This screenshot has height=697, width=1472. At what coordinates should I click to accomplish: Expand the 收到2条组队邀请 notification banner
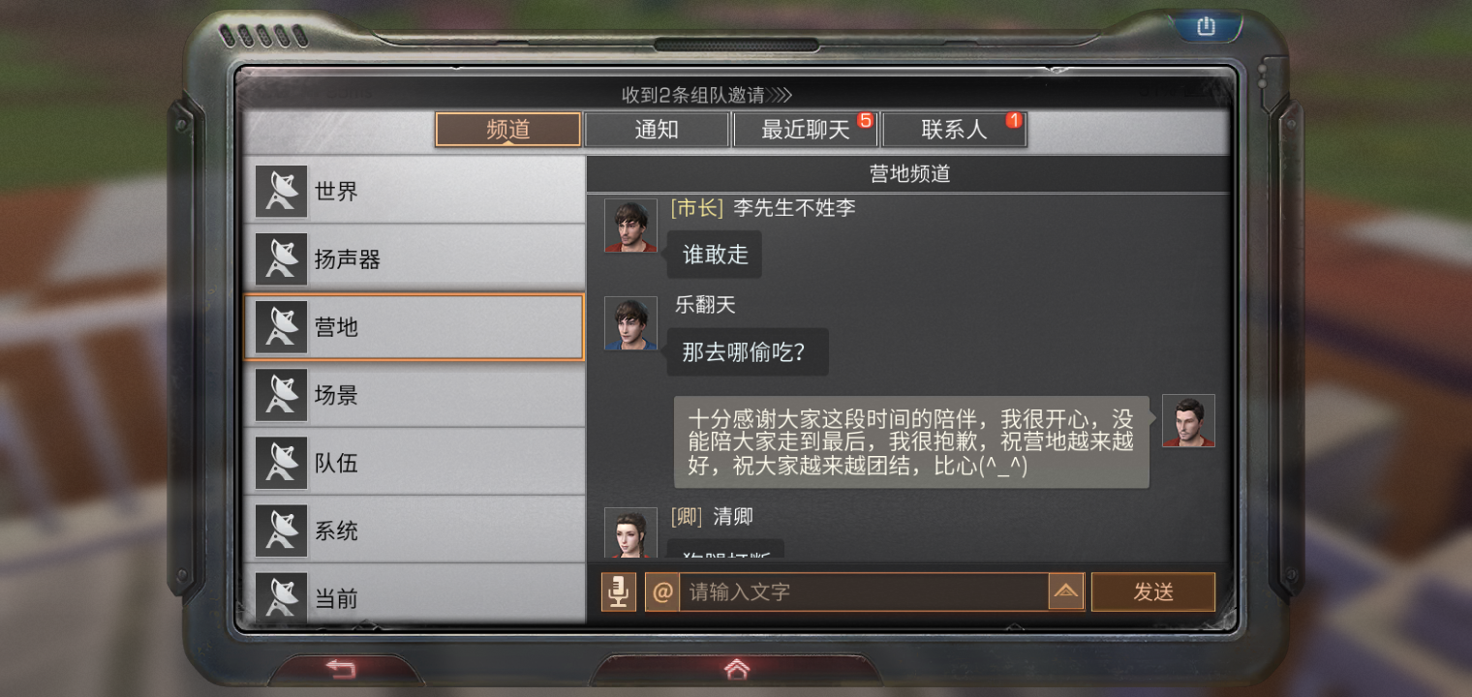(707, 95)
